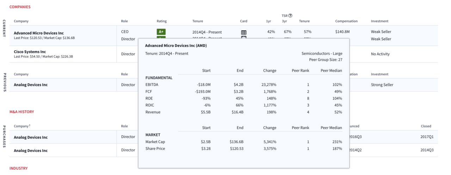Screen dimensions: 451x175
Task: Open the scorecard grid icon for AMD CEO
Action: click(243, 32)
